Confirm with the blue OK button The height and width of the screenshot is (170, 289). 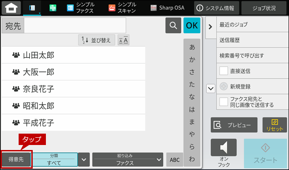192,25
